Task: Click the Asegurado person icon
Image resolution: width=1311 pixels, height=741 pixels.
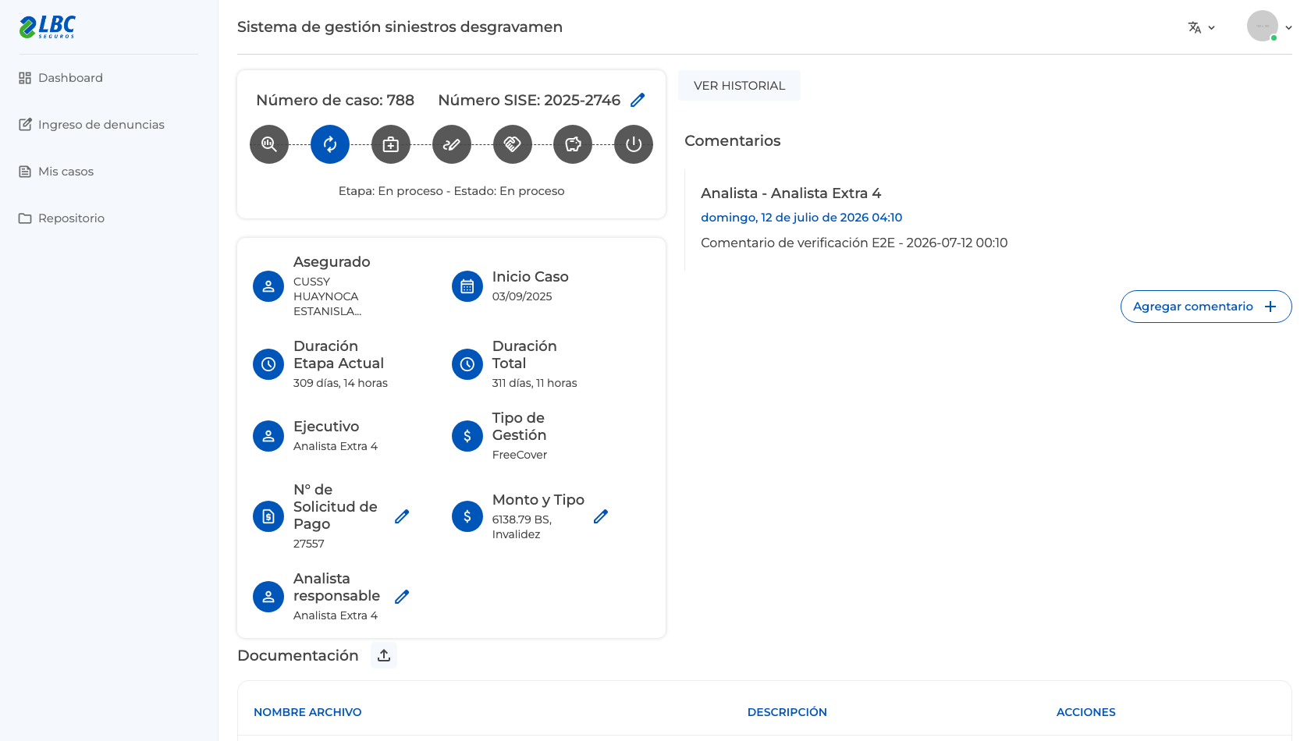Action: (x=268, y=286)
